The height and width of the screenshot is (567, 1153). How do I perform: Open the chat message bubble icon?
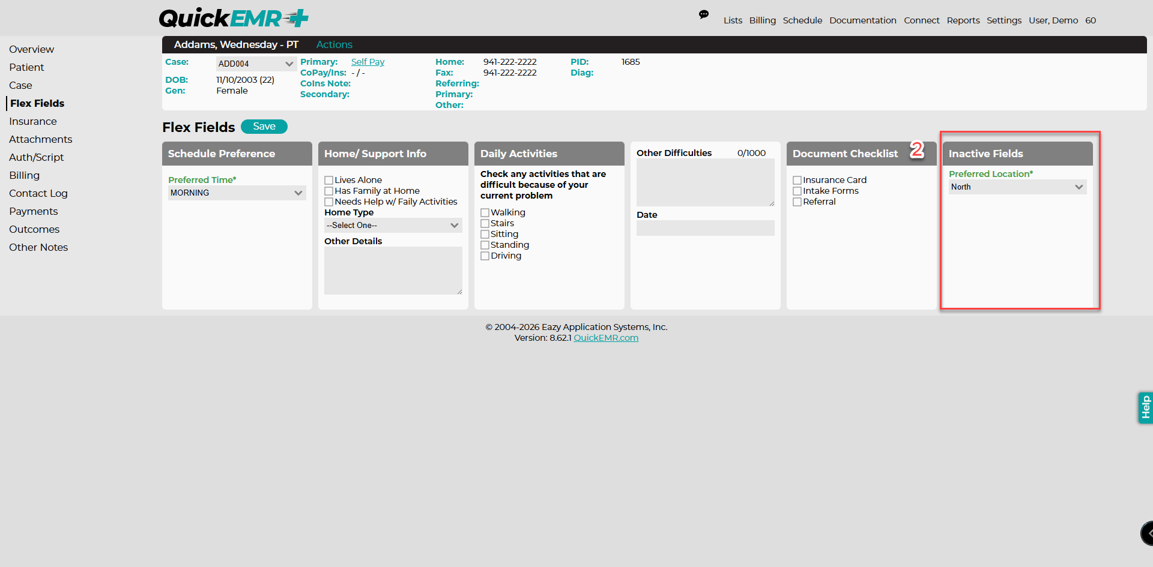(704, 14)
